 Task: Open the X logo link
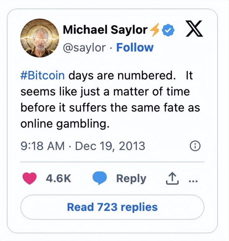(x=194, y=28)
